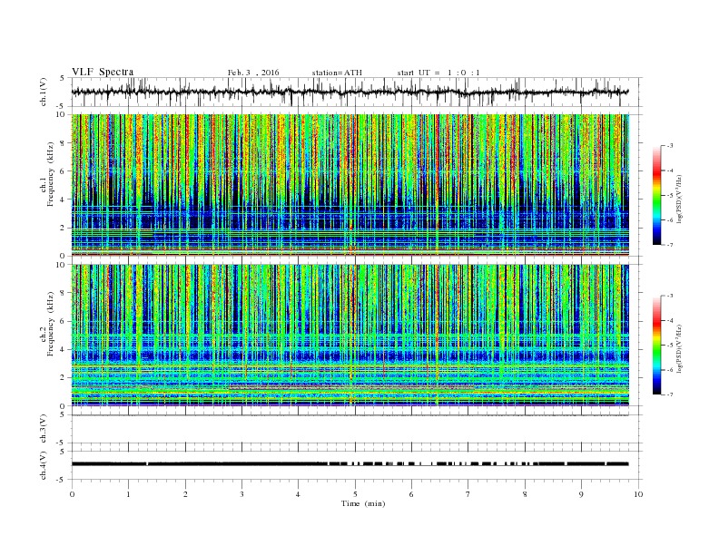Image resolution: width=719 pixels, height=555 pixels.
Task: Click the ch.2 spectrogram plot area
Action: [350, 336]
